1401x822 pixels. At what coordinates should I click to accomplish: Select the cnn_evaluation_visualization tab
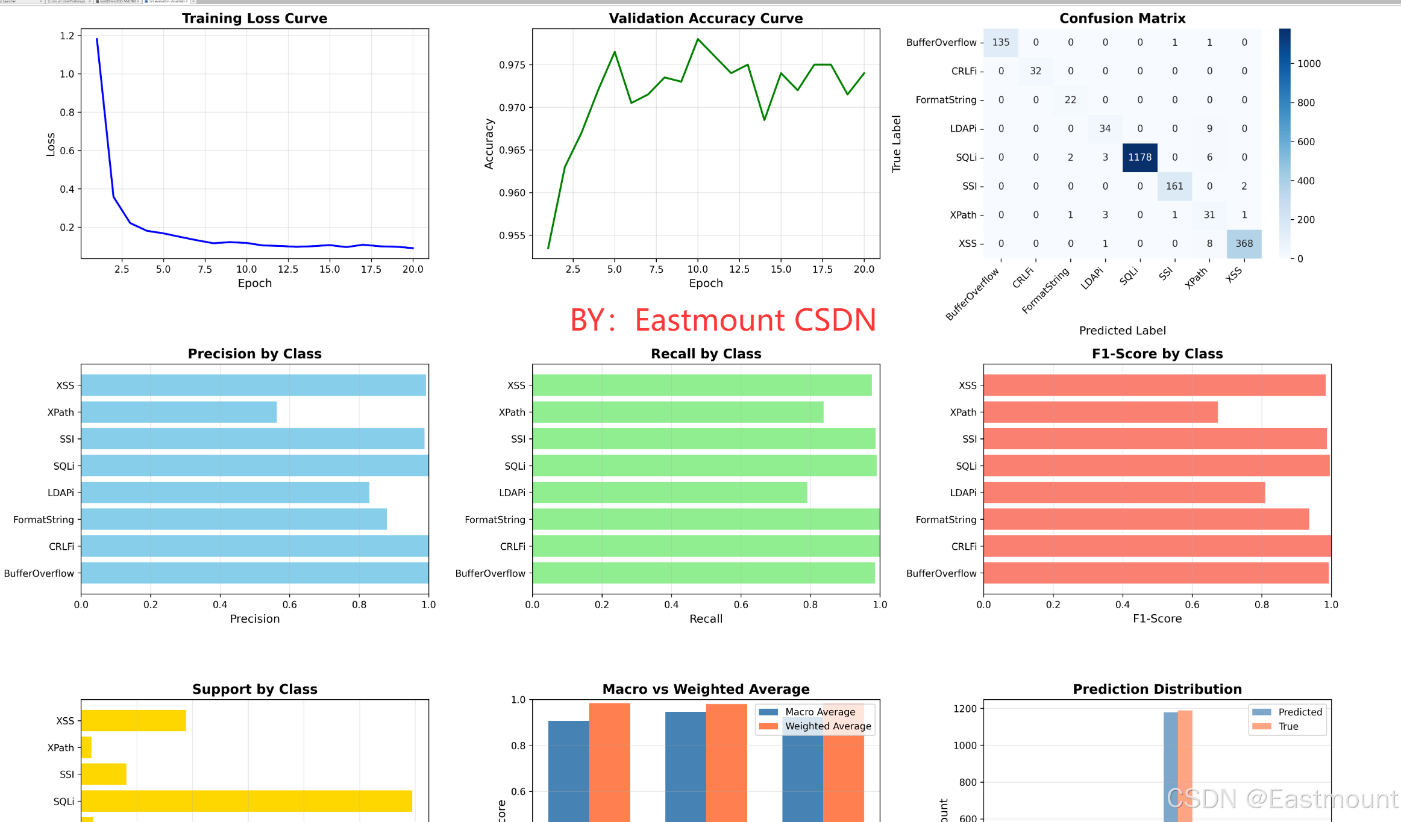pos(167,2)
